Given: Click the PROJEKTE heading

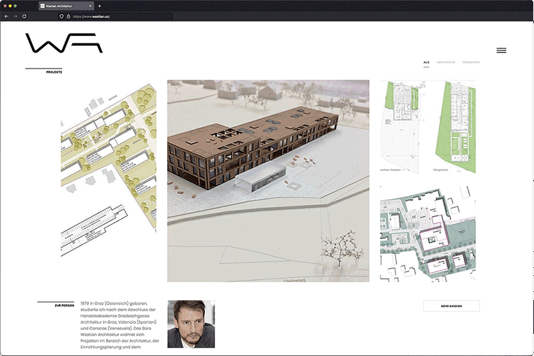Looking at the screenshot, I should [x=54, y=72].
